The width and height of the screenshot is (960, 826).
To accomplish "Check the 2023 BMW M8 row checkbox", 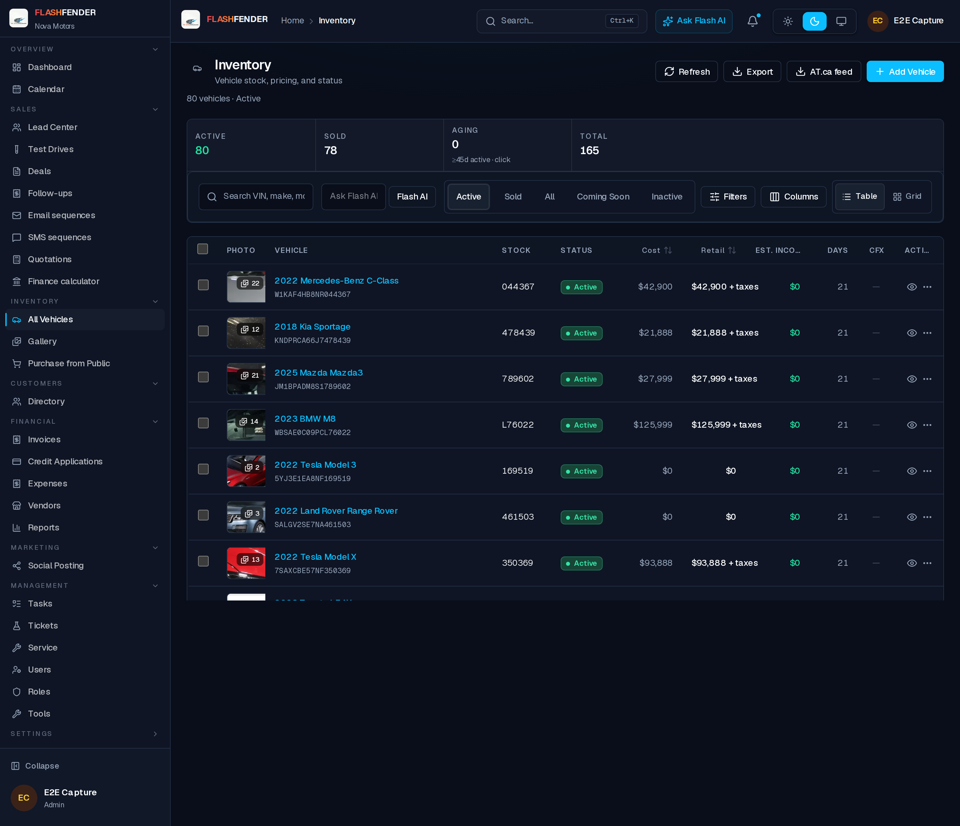I will (x=203, y=423).
